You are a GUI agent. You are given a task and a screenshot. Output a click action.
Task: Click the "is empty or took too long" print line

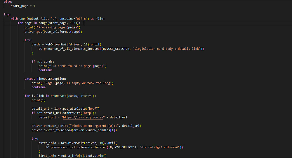coord(72,83)
